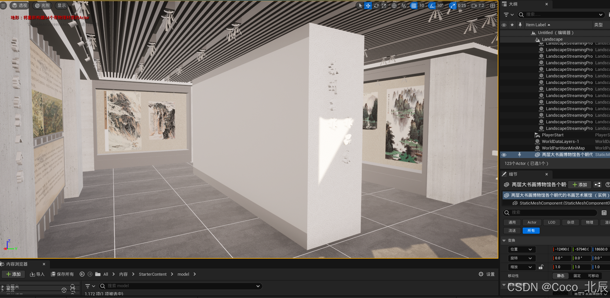The width and height of the screenshot is (610, 298).
Task: Open the 旋转 rotation type dropdown
Action: coord(522,258)
